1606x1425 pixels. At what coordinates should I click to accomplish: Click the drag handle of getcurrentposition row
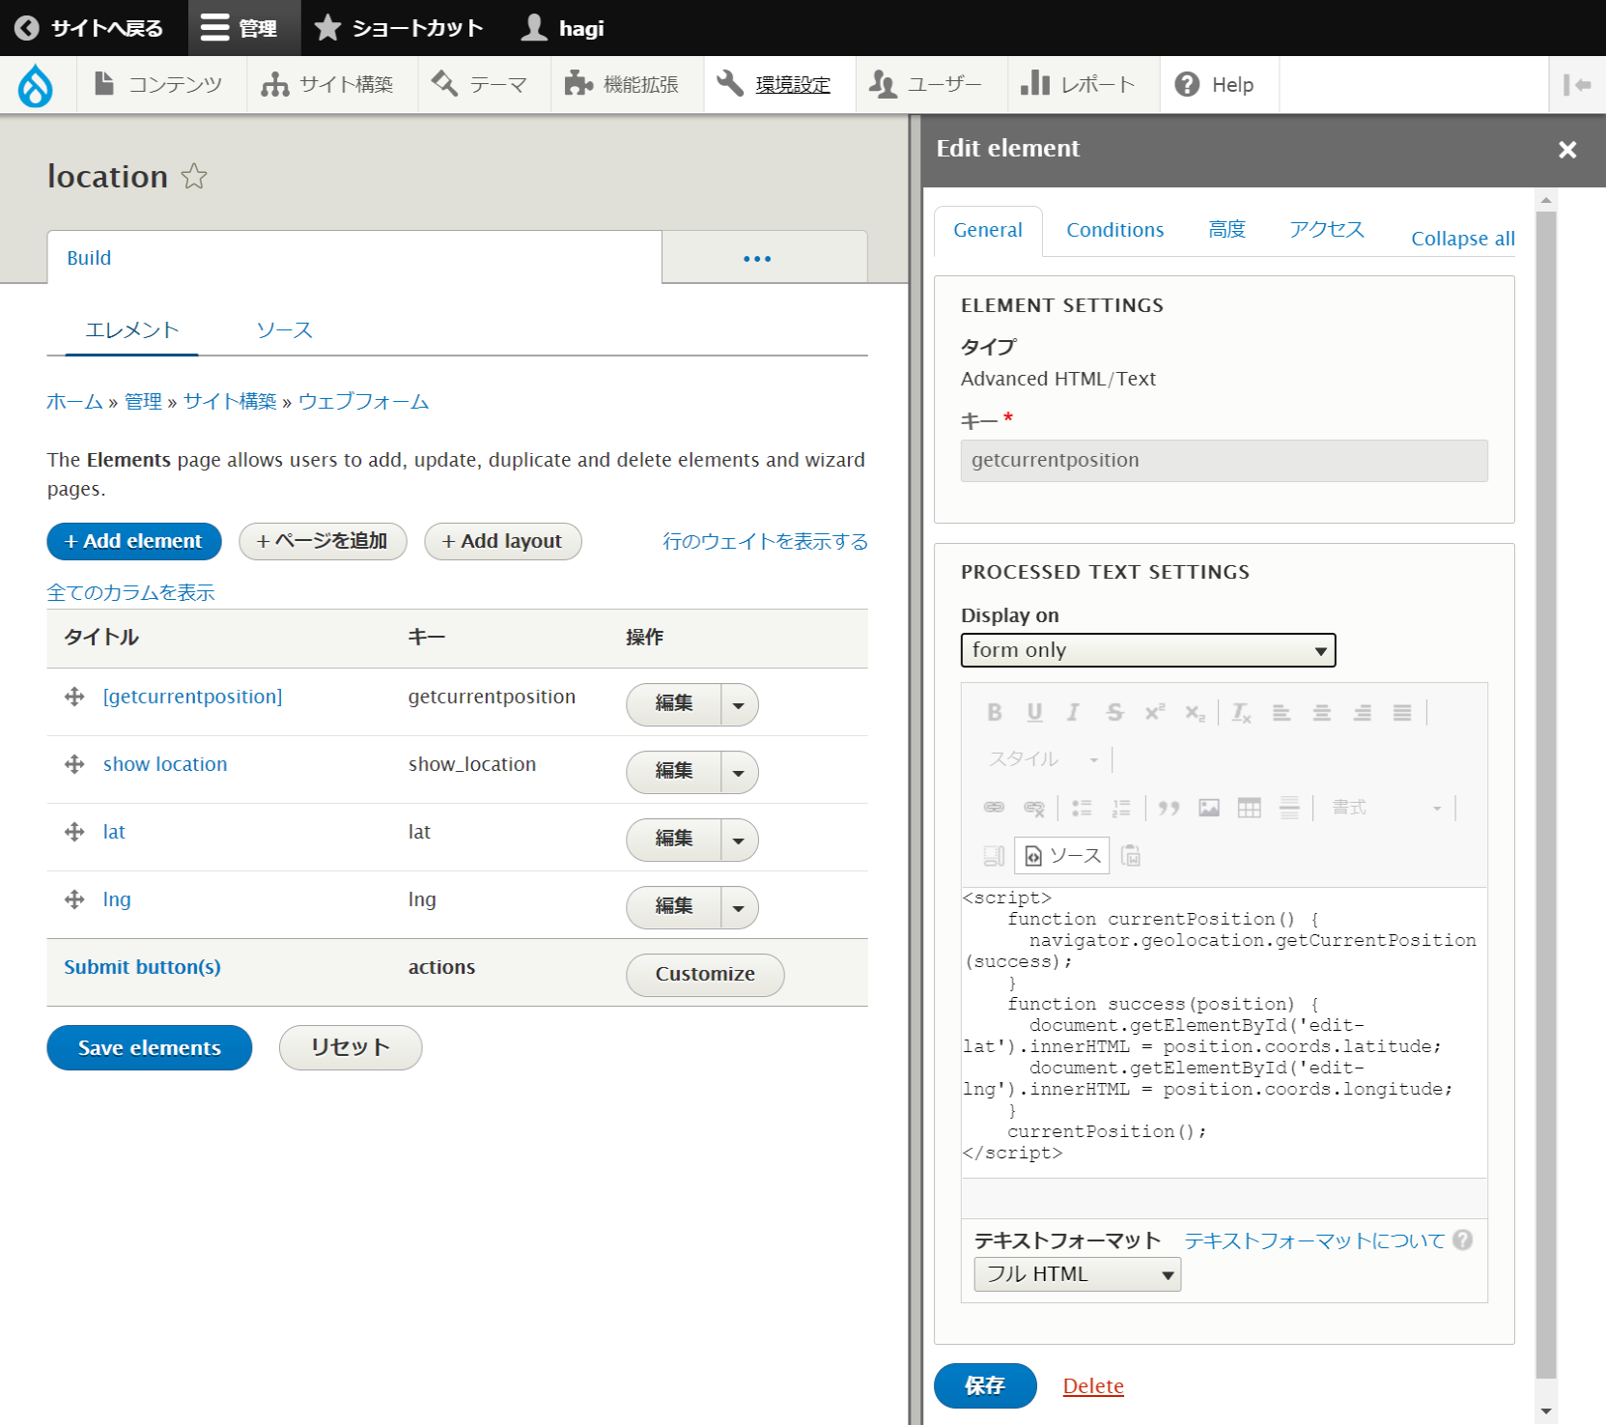74,697
